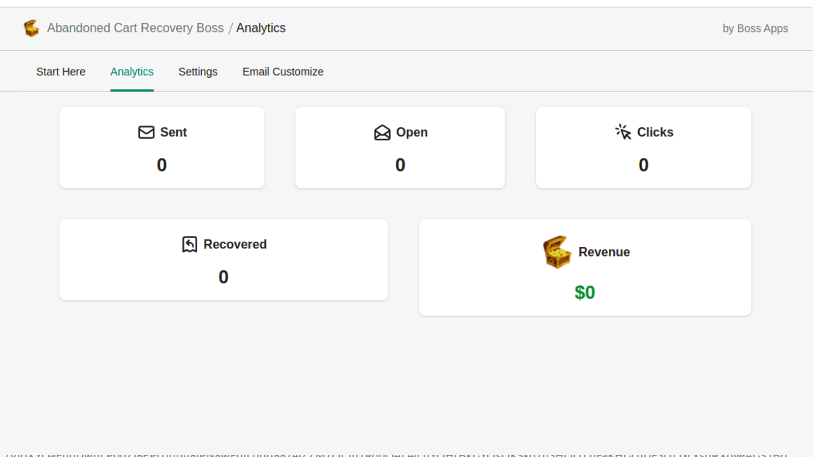Click the Revenue treasure chest icon
This screenshot has width=813, height=457.
(556, 252)
